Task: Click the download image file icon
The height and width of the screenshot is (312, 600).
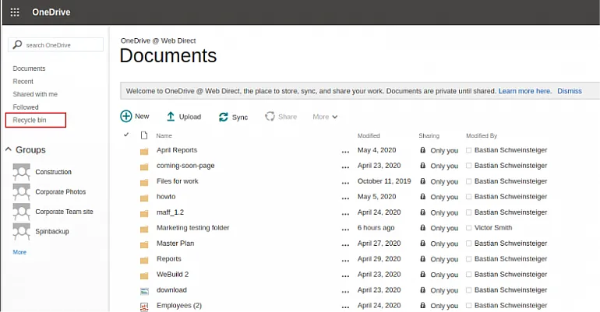Action: (x=144, y=290)
